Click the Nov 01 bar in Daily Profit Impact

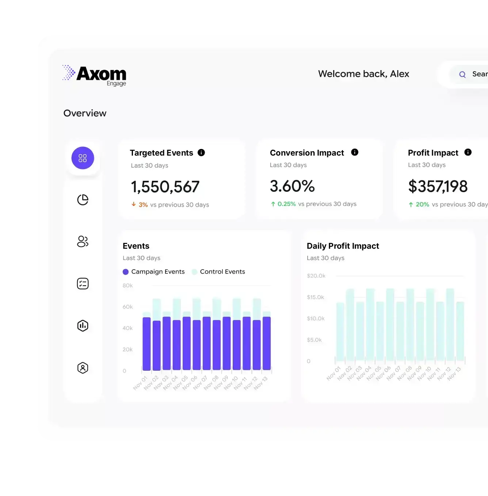click(x=340, y=332)
